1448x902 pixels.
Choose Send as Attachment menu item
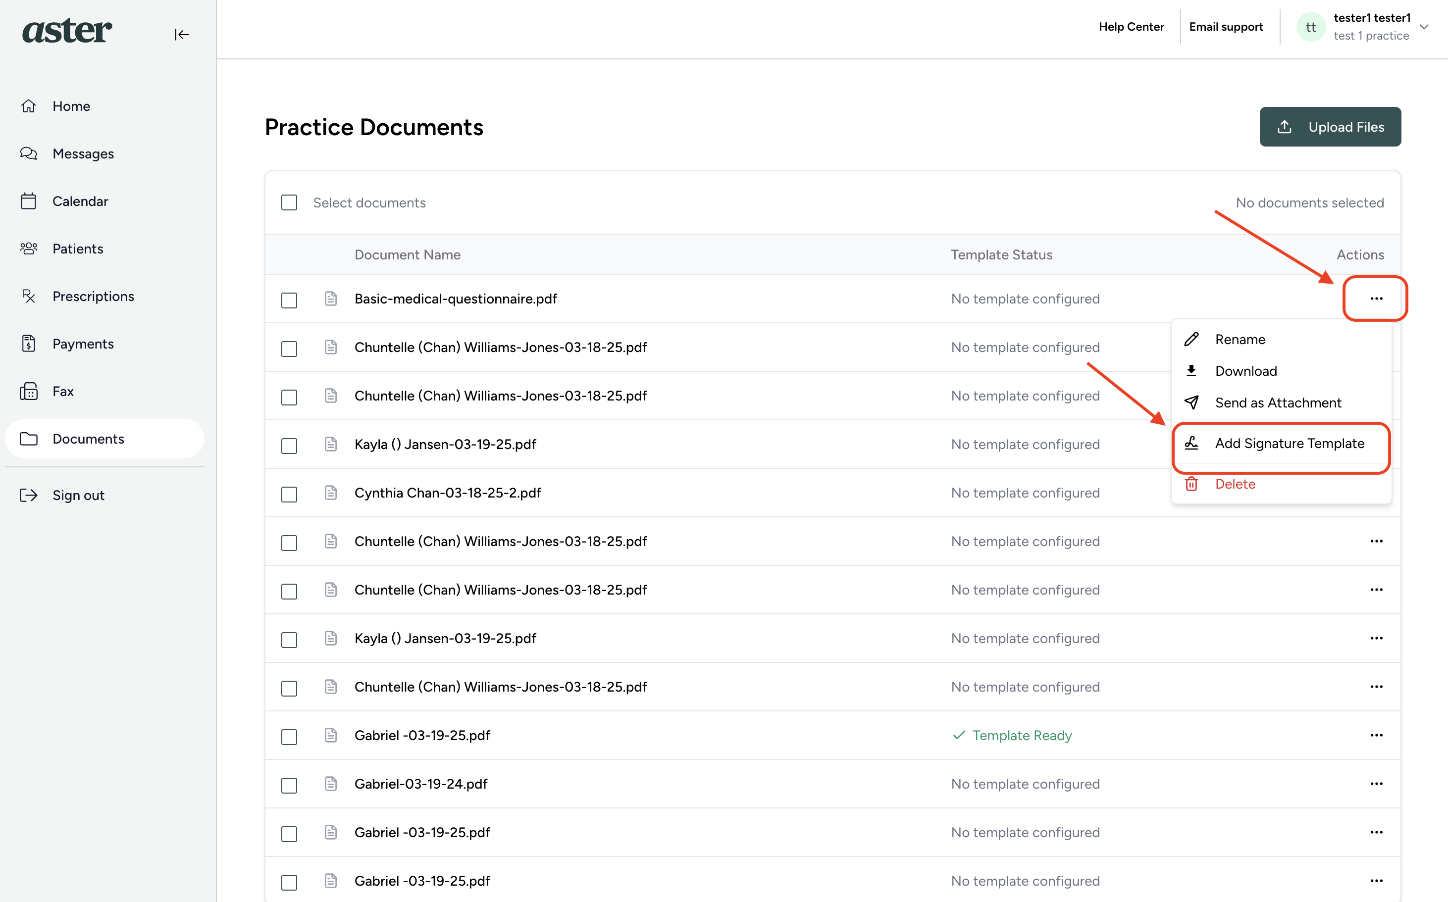coord(1281,402)
